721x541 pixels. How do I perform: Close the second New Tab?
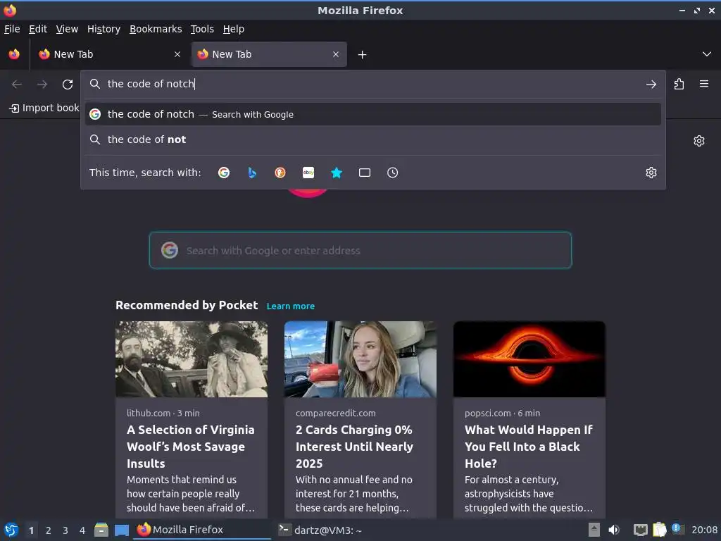[336, 54]
